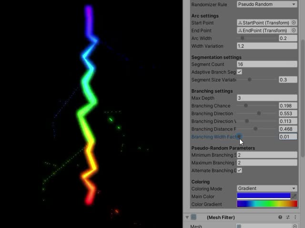
Task: Click the Coloring Mode label
Action: pyautogui.click(x=207, y=189)
